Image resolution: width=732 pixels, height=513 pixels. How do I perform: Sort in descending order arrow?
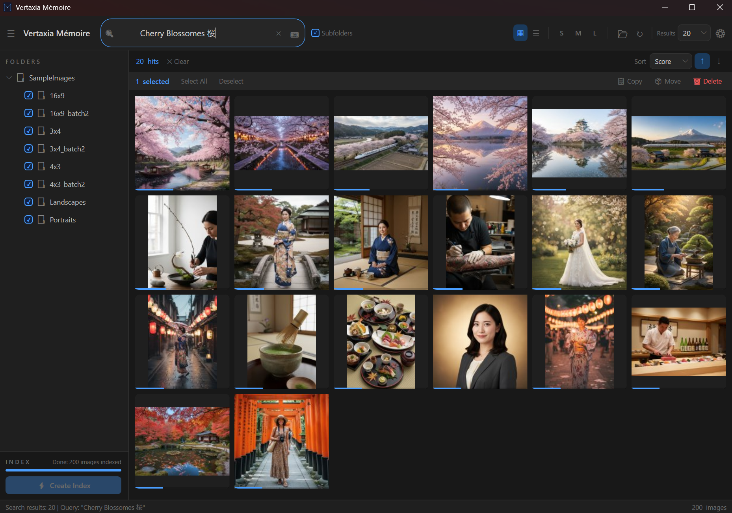click(x=719, y=62)
